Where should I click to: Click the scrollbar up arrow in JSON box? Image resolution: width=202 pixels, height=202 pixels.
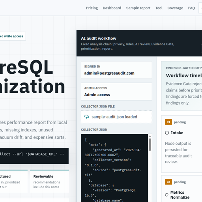[150, 136]
